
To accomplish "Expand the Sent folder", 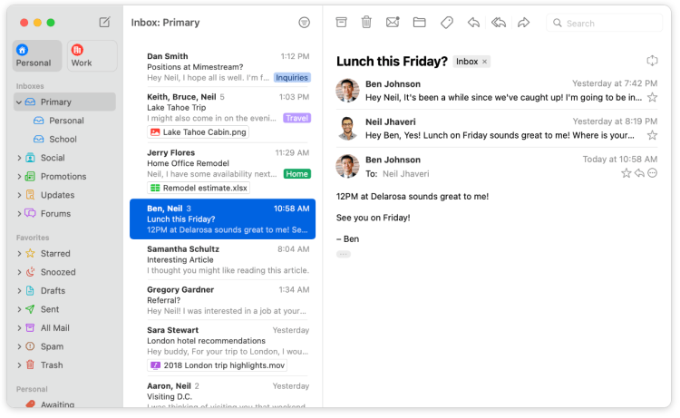I will coord(19,309).
